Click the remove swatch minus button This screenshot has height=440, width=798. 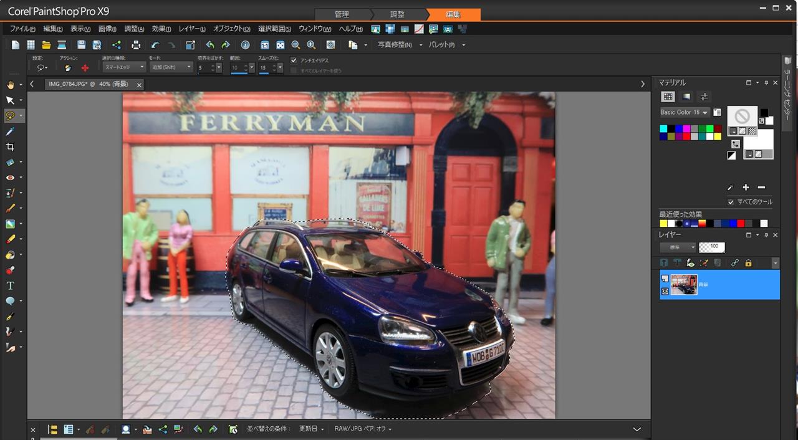[x=761, y=187]
